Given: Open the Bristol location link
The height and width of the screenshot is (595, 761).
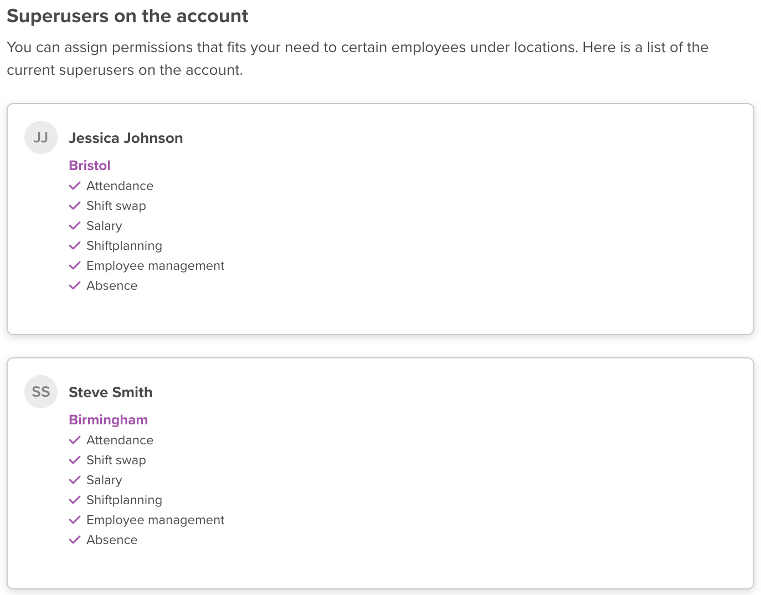Looking at the screenshot, I should (x=90, y=166).
